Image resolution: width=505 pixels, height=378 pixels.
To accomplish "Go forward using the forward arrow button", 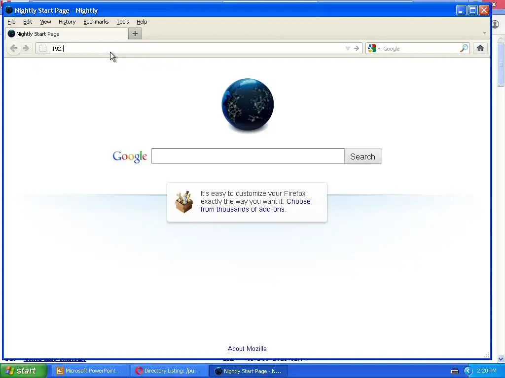I will click(26, 49).
